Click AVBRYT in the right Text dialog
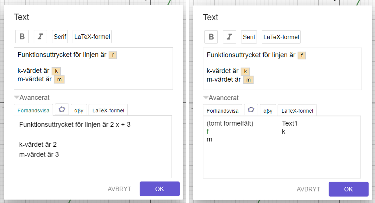375x203 pixels. (308, 189)
